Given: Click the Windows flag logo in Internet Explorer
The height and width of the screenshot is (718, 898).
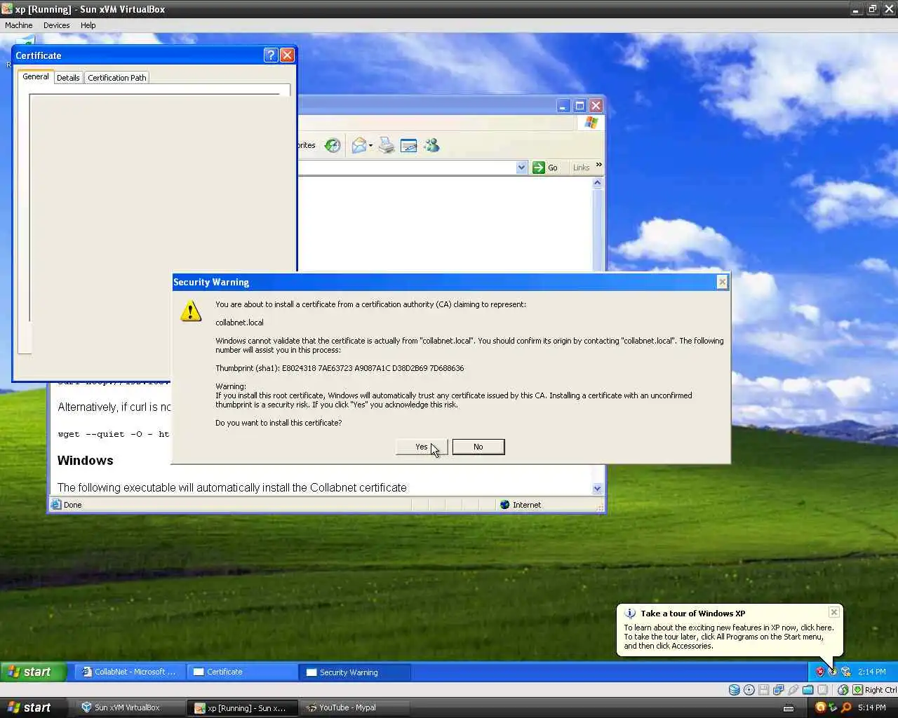Looking at the screenshot, I should [591, 123].
